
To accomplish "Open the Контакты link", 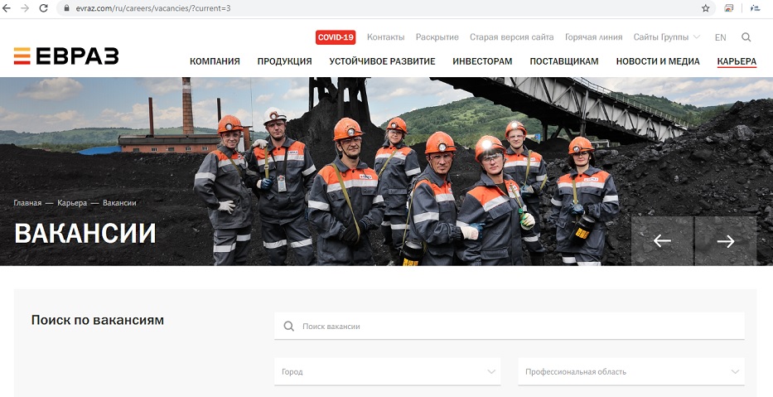I will click(385, 37).
